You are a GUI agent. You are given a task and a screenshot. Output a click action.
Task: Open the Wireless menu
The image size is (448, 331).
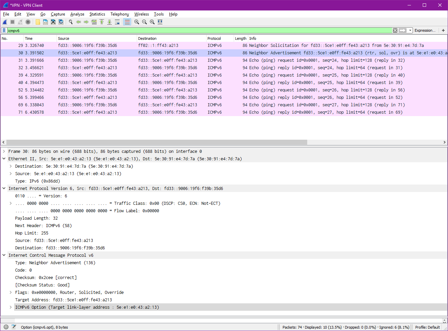tap(141, 14)
